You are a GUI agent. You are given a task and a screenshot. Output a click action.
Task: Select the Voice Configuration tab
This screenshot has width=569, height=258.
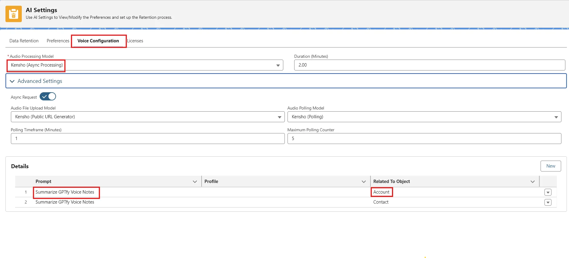click(98, 41)
